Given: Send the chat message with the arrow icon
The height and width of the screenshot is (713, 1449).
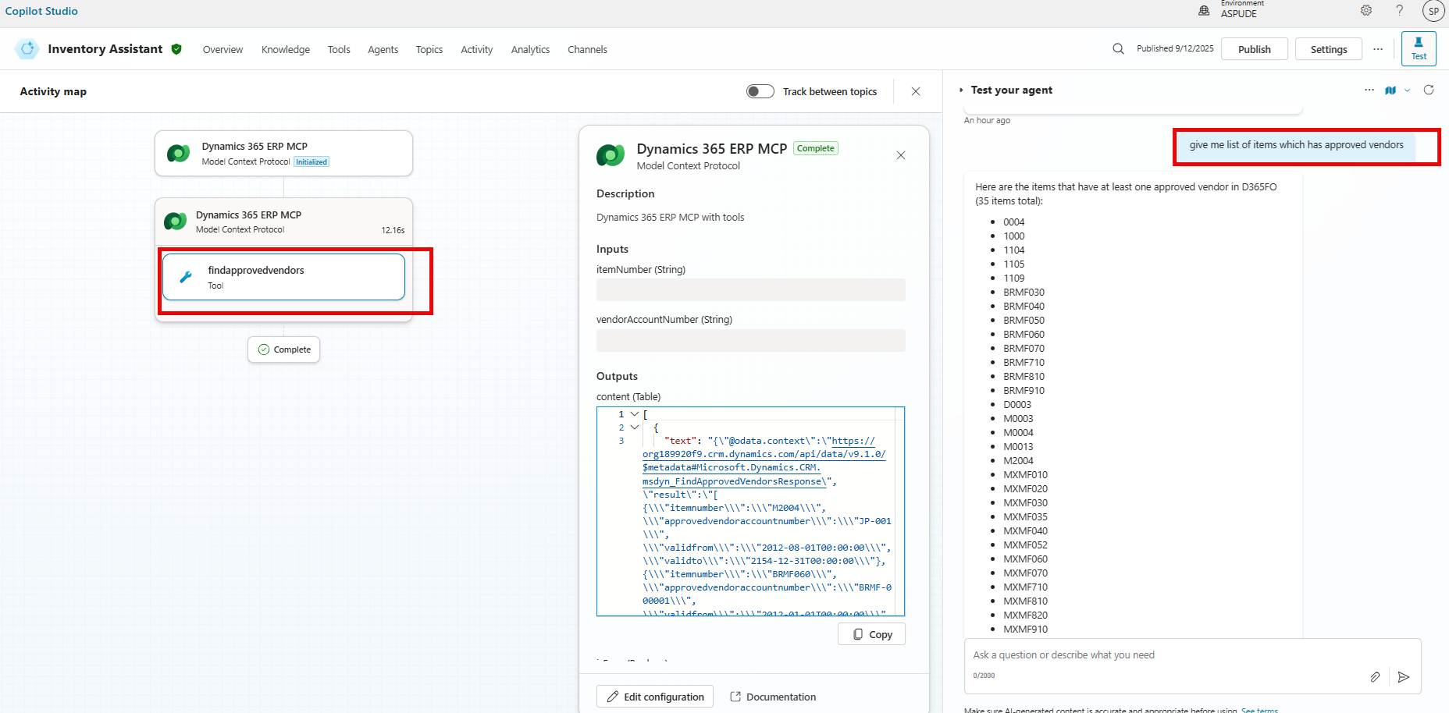Looking at the screenshot, I should (x=1404, y=677).
